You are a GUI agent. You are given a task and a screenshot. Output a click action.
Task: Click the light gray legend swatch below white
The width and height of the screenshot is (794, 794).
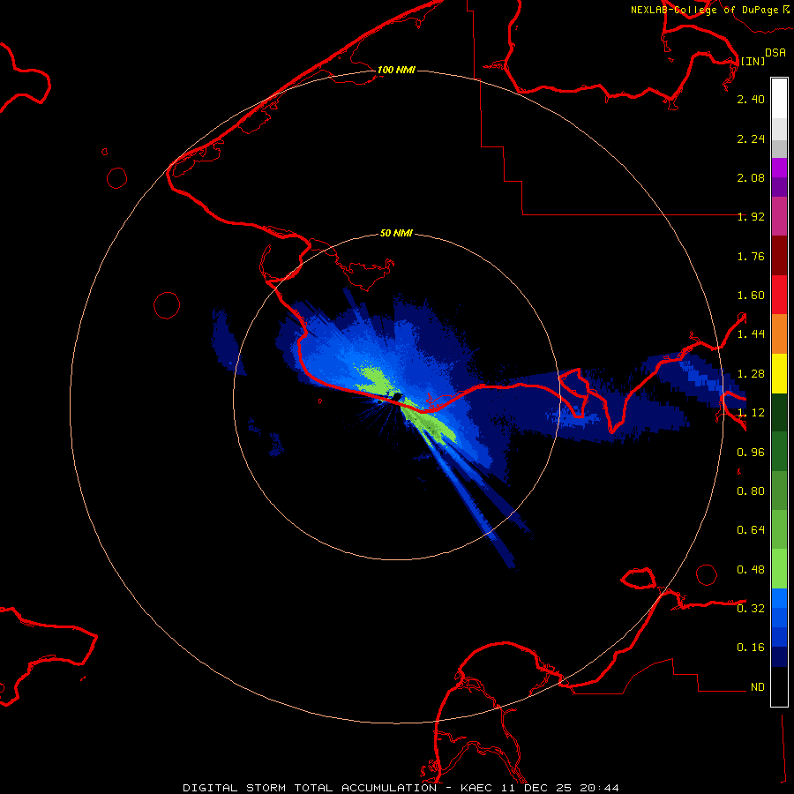point(779,129)
